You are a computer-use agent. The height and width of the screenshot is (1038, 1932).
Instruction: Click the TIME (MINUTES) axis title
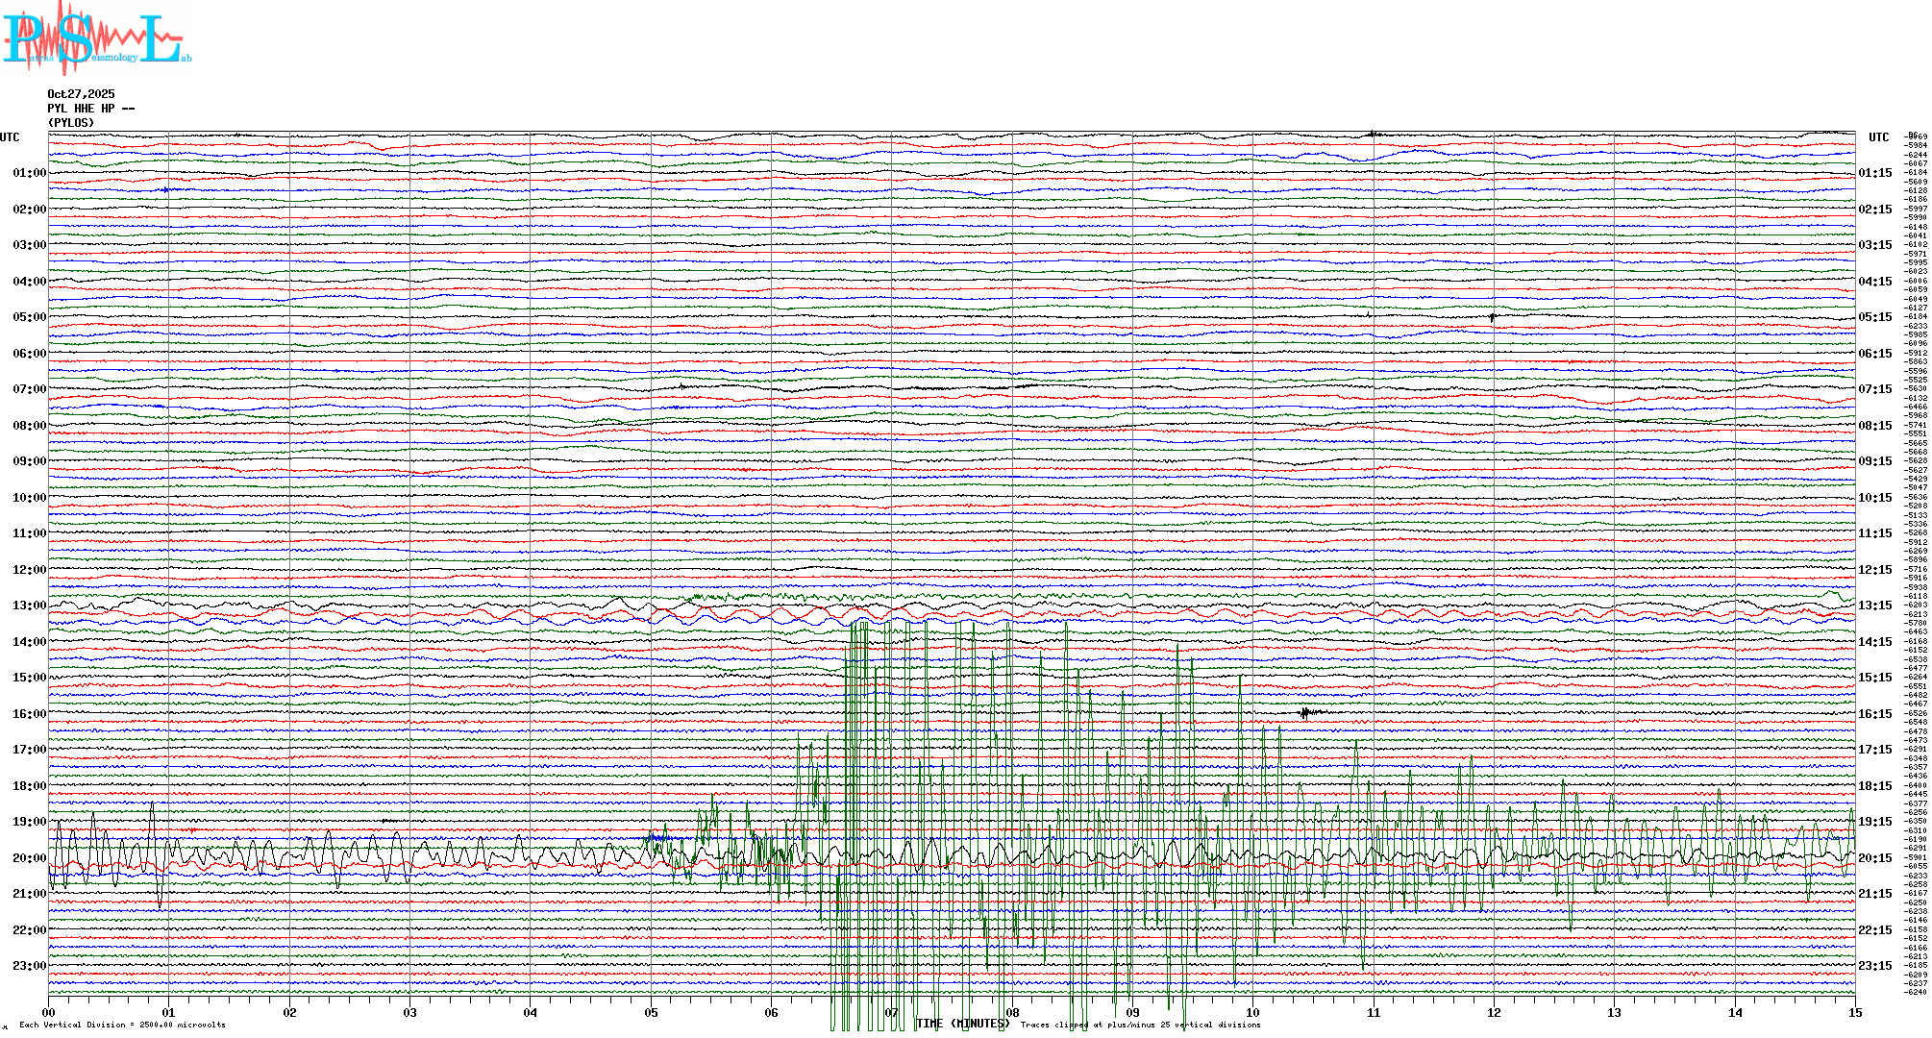[x=962, y=1024]
